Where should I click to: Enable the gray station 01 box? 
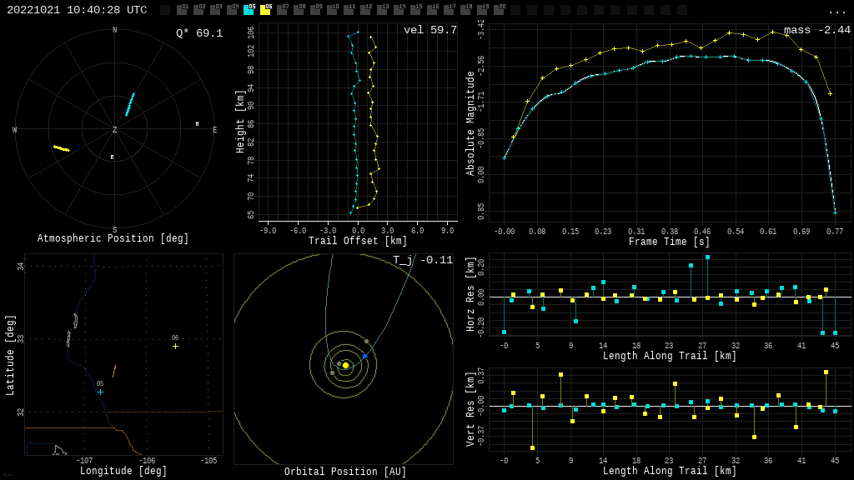point(182,10)
